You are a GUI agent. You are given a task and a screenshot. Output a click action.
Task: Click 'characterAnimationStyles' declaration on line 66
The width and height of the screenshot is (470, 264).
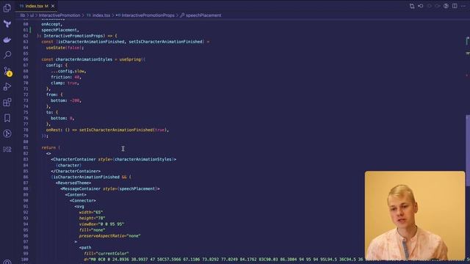[84, 59]
